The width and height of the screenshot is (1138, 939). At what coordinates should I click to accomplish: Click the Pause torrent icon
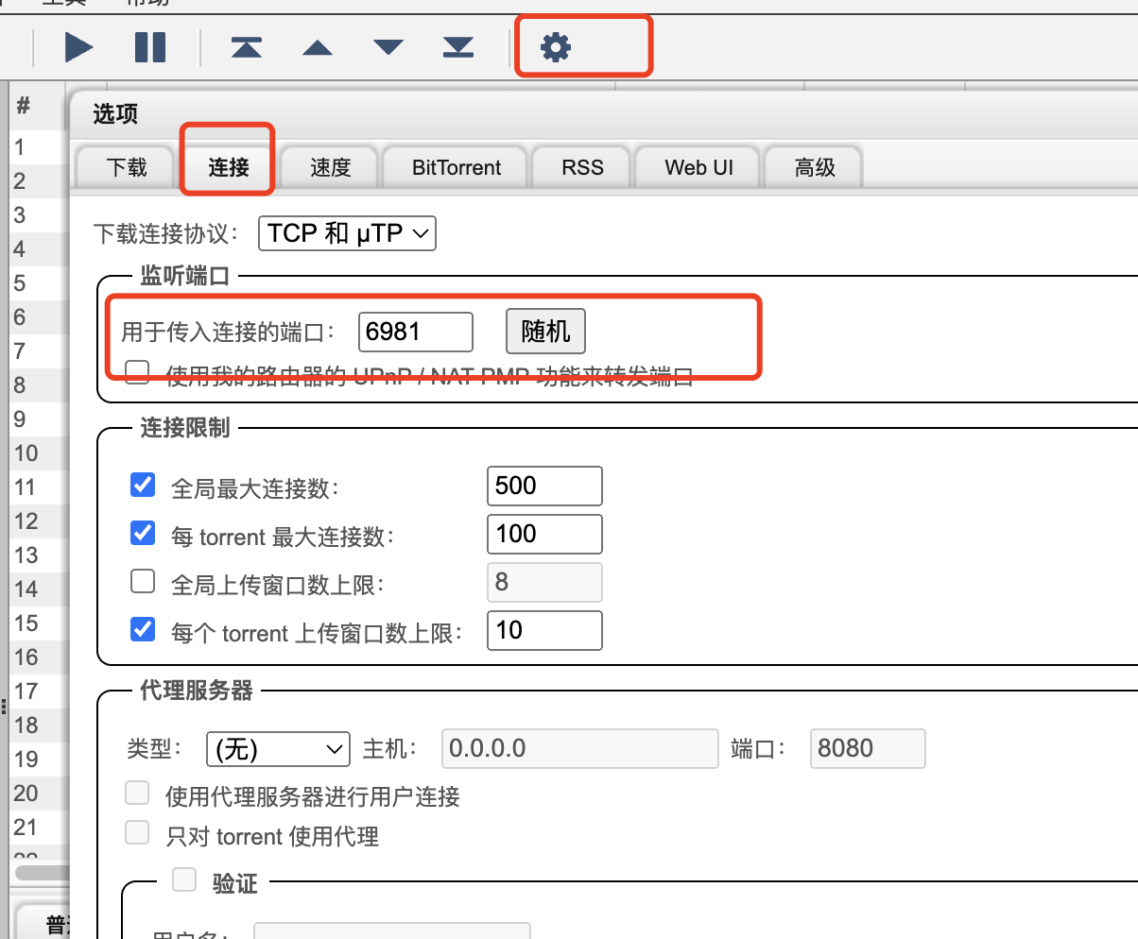(150, 46)
